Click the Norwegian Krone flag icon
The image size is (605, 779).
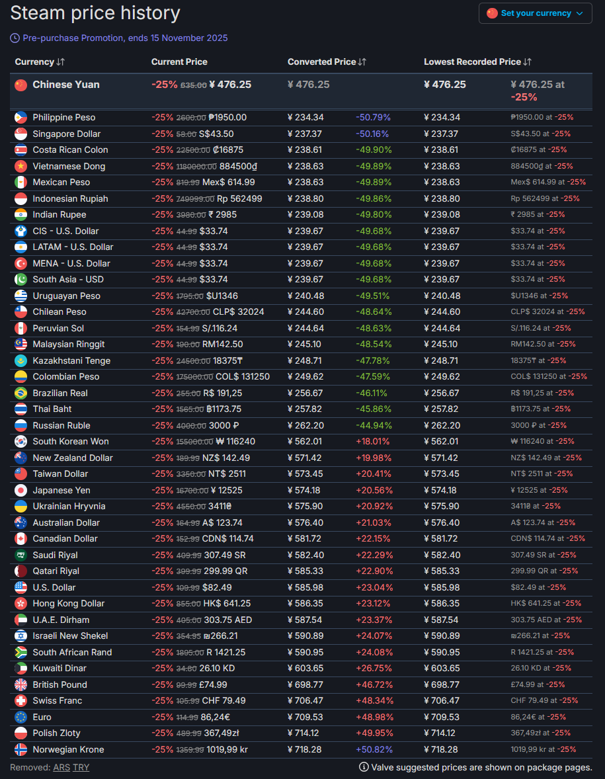pyautogui.click(x=21, y=749)
